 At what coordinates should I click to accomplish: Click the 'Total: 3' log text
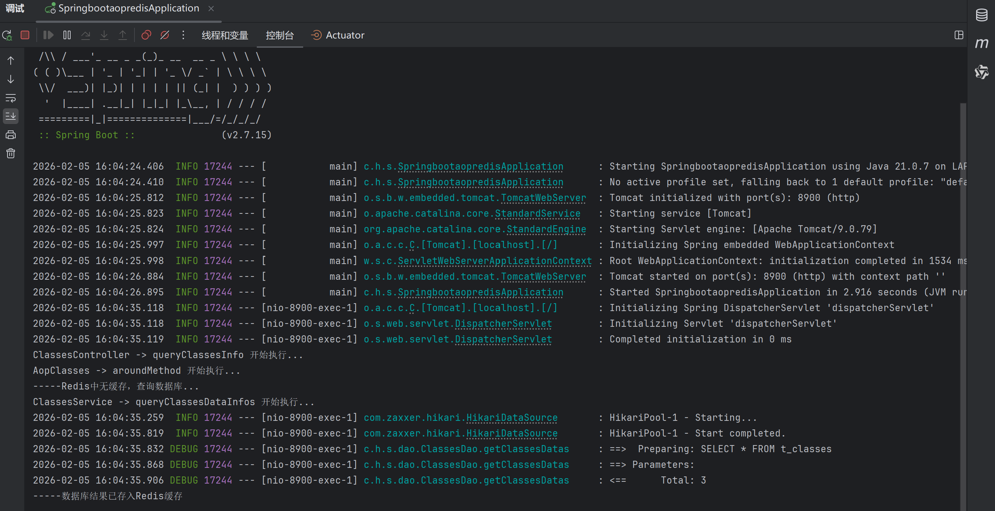[683, 480]
